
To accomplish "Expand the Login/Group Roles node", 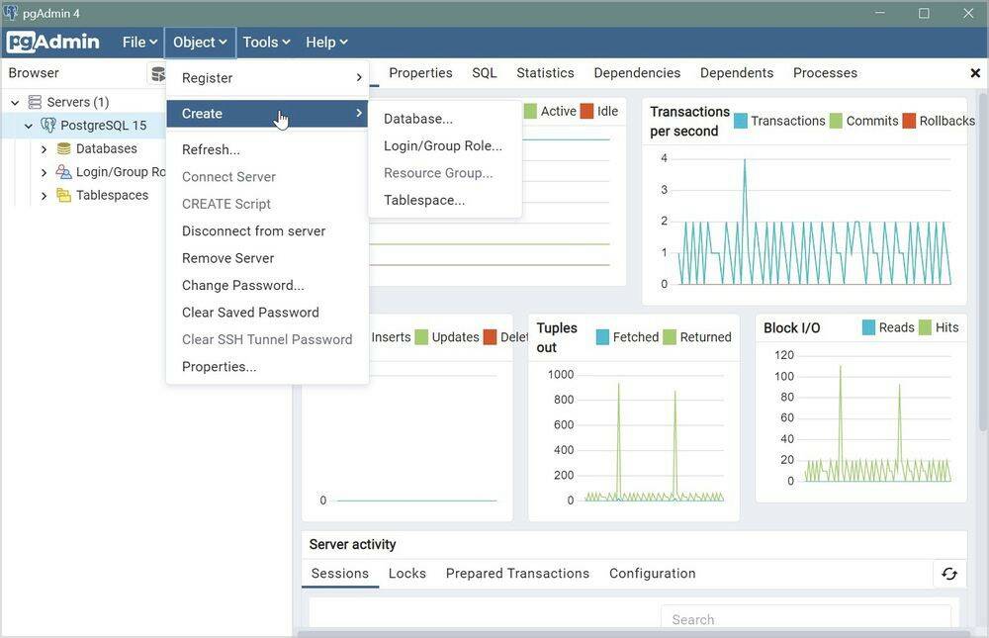I will 44,172.
